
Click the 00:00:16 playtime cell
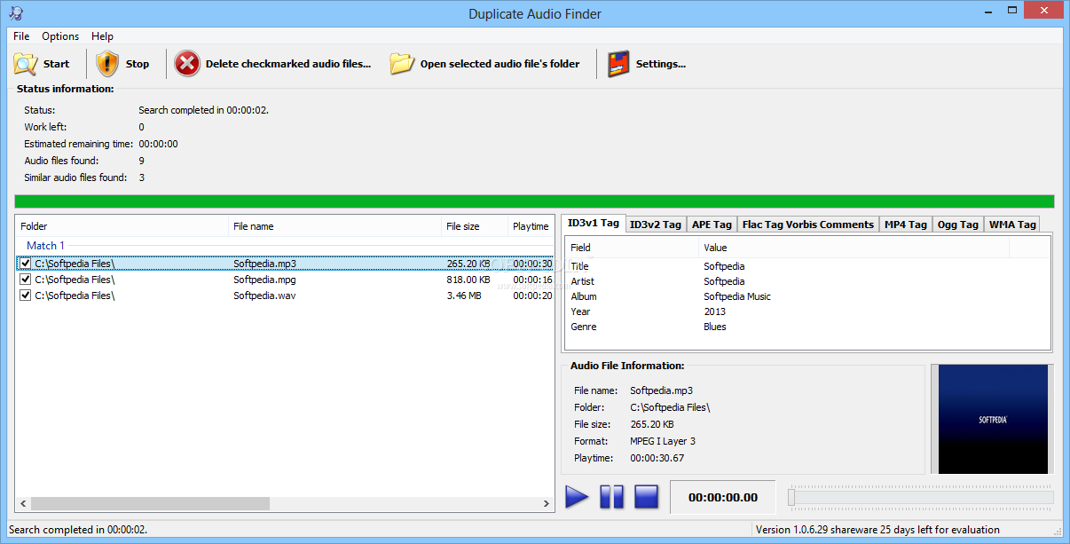pyautogui.click(x=532, y=280)
